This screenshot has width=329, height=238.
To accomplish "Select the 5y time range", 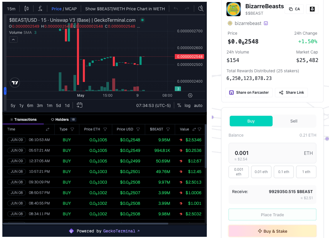I will pyautogui.click(x=13, y=105).
